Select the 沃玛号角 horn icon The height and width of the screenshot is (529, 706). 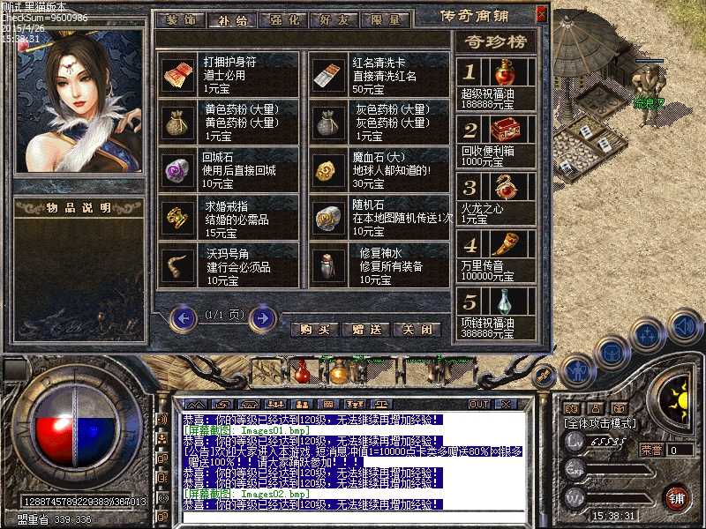click(x=177, y=266)
